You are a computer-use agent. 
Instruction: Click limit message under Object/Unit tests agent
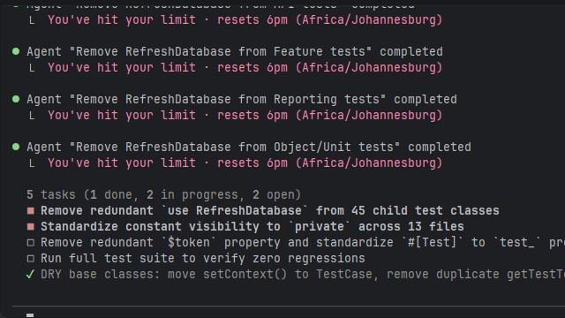[245, 163]
